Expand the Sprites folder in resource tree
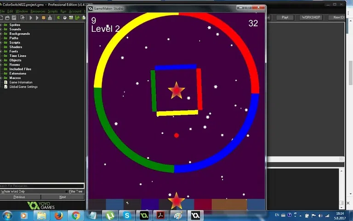The height and width of the screenshot is (221, 353). coord(1,25)
